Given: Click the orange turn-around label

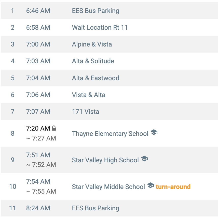Looking at the screenshot, I should [173, 187].
